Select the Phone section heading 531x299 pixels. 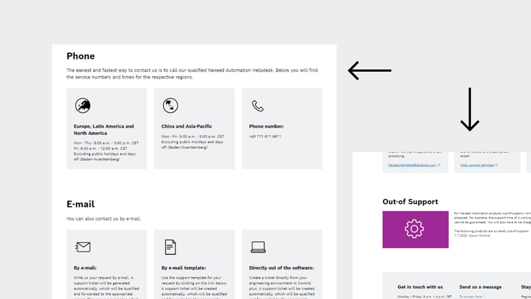[x=81, y=56]
